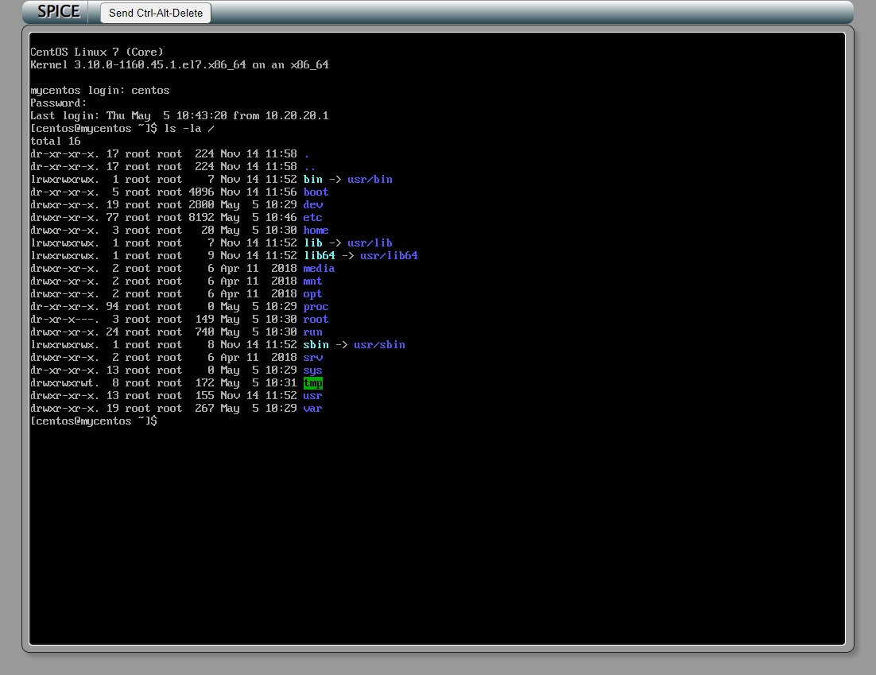Viewport: 876px width, 675px height.
Task: Click 'CentOS Linux 7 (Core)' banner text
Action: 97,52
